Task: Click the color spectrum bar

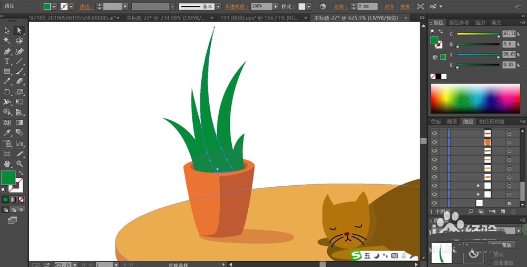Action: click(476, 99)
